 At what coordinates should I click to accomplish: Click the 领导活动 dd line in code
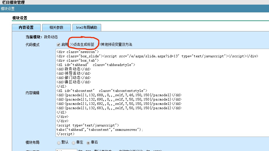(74, 73)
